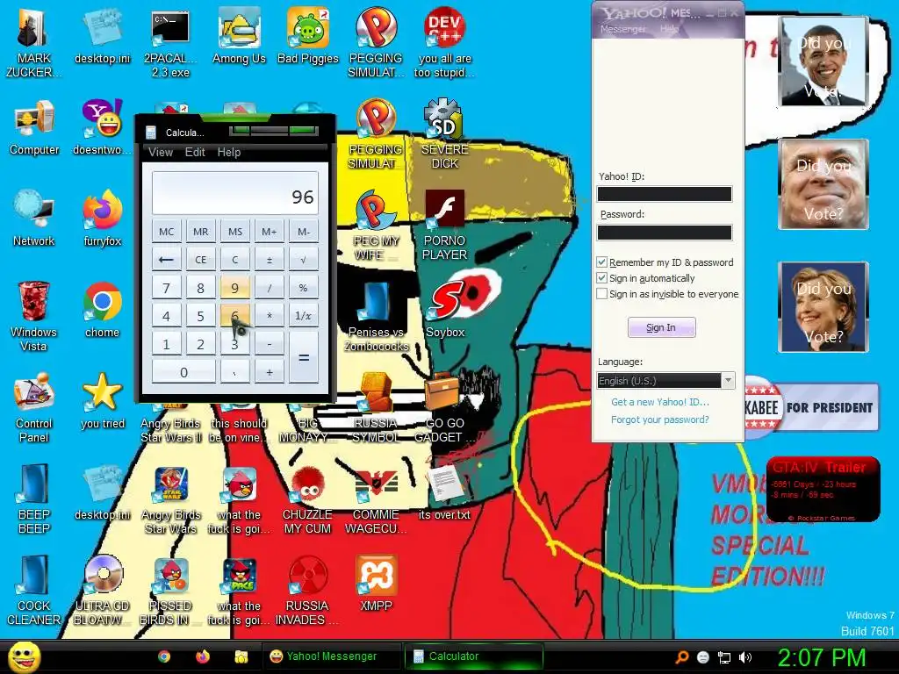Follow the Get a new Yahoo! ID link

tap(660, 402)
